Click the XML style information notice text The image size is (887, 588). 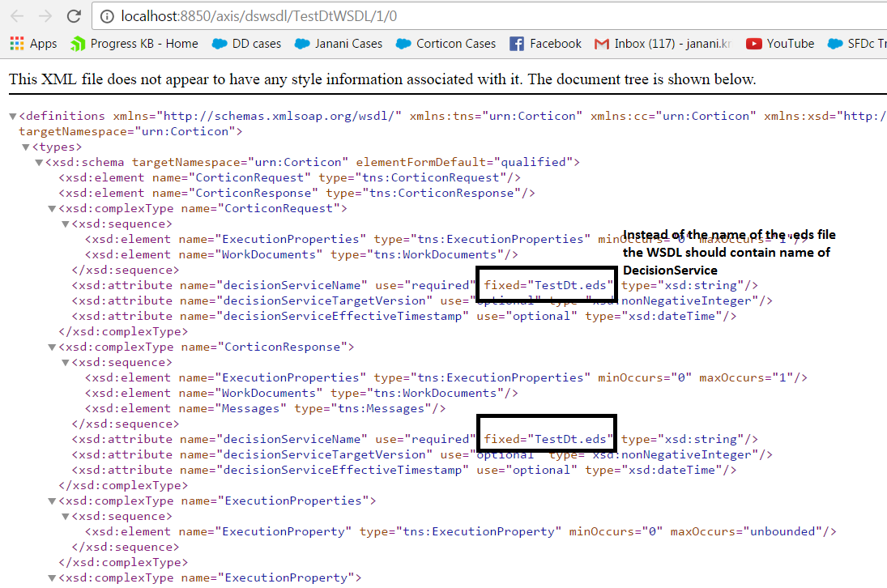pos(382,79)
